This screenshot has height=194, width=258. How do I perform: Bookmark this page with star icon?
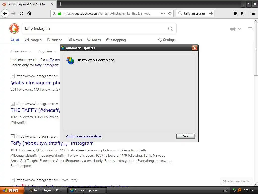170,14
